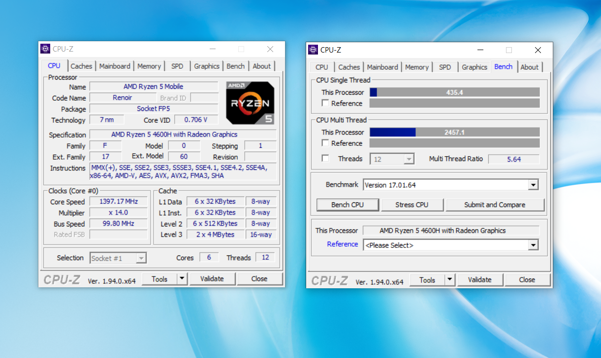Click the Reference link label in Bench window

343,244
